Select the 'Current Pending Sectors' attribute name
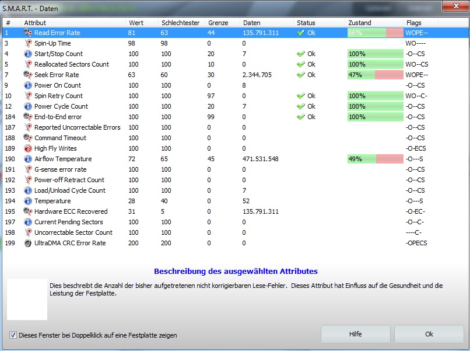Image resolution: width=470 pixels, height=351 pixels. tap(69, 222)
